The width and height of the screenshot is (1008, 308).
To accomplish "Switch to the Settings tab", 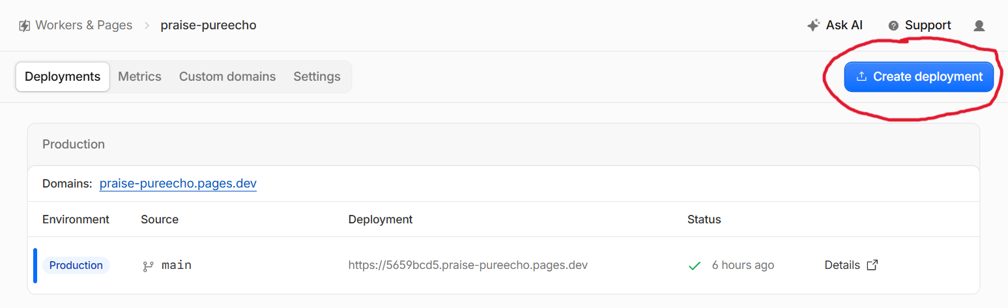I will coord(317,77).
